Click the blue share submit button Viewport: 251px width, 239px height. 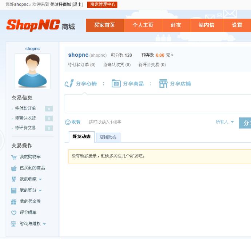tap(245, 123)
